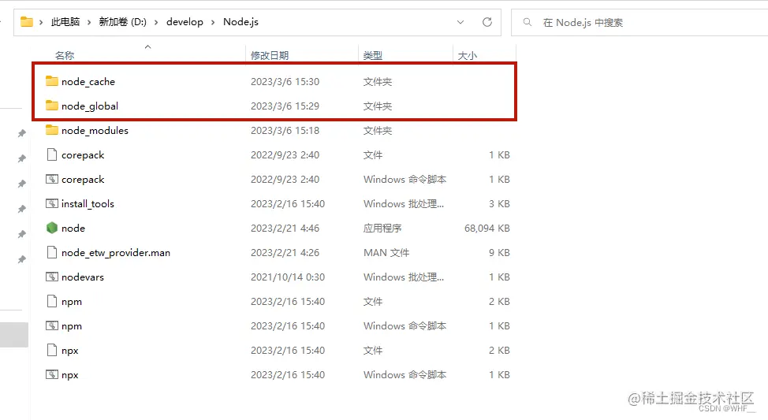Click the pin icon beside install_tools row
The width and height of the screenshot is (768, 420).
point(21,209)
